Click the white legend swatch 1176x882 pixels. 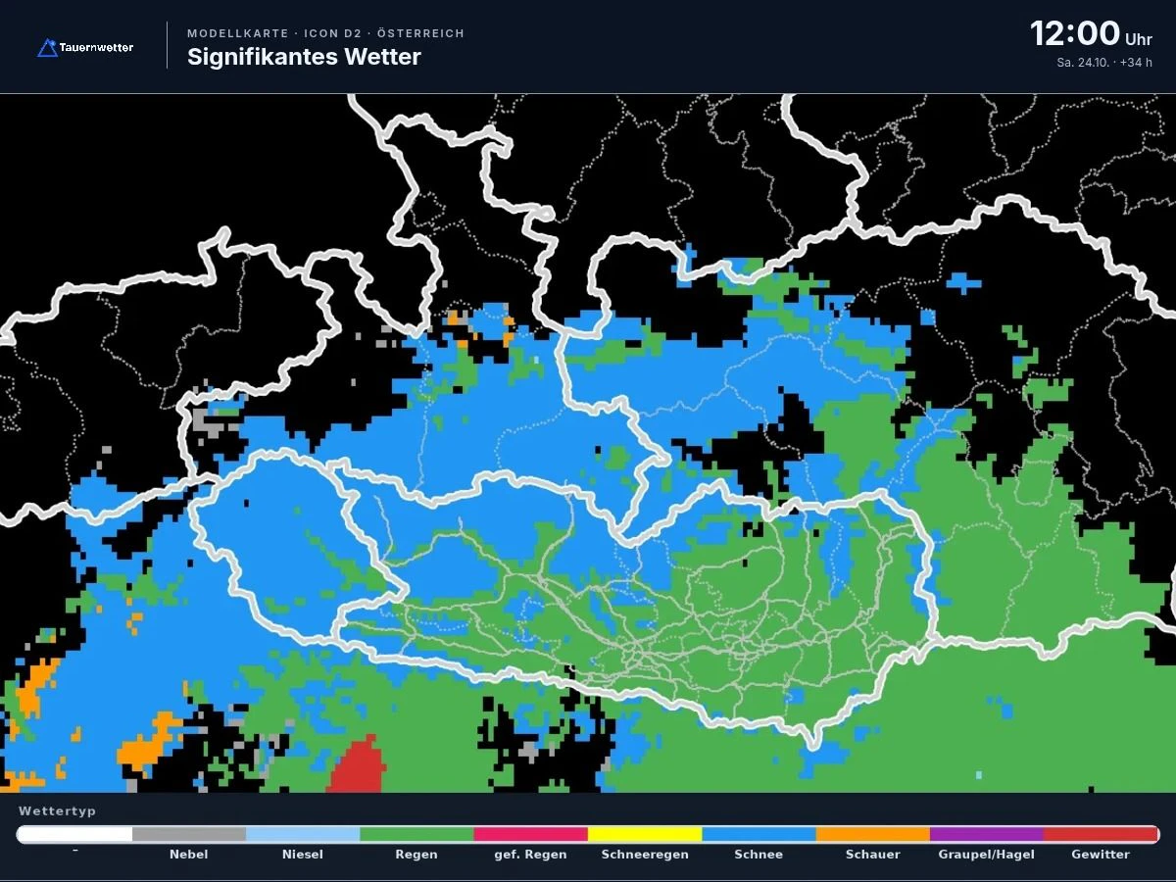tap(74, 834)
